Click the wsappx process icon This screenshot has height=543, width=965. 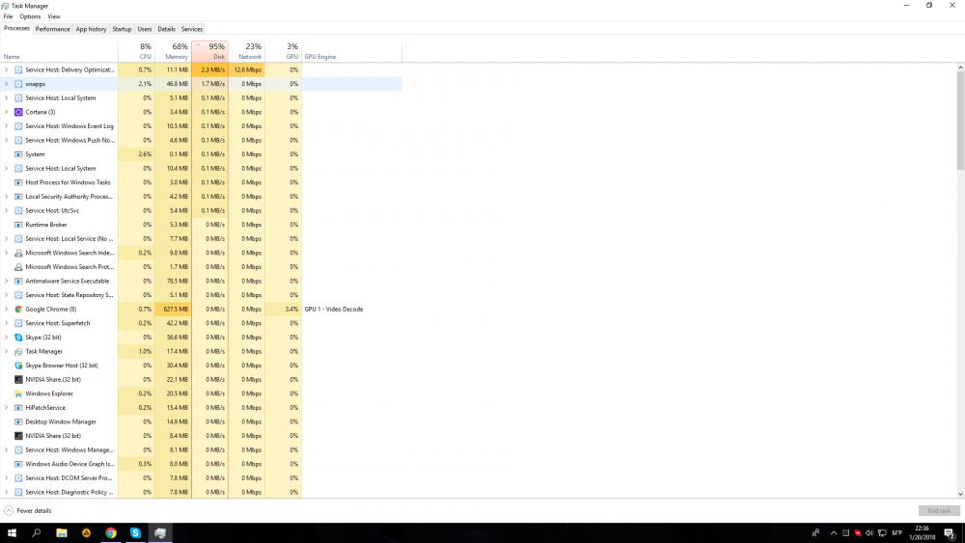[x=18, y=84]
